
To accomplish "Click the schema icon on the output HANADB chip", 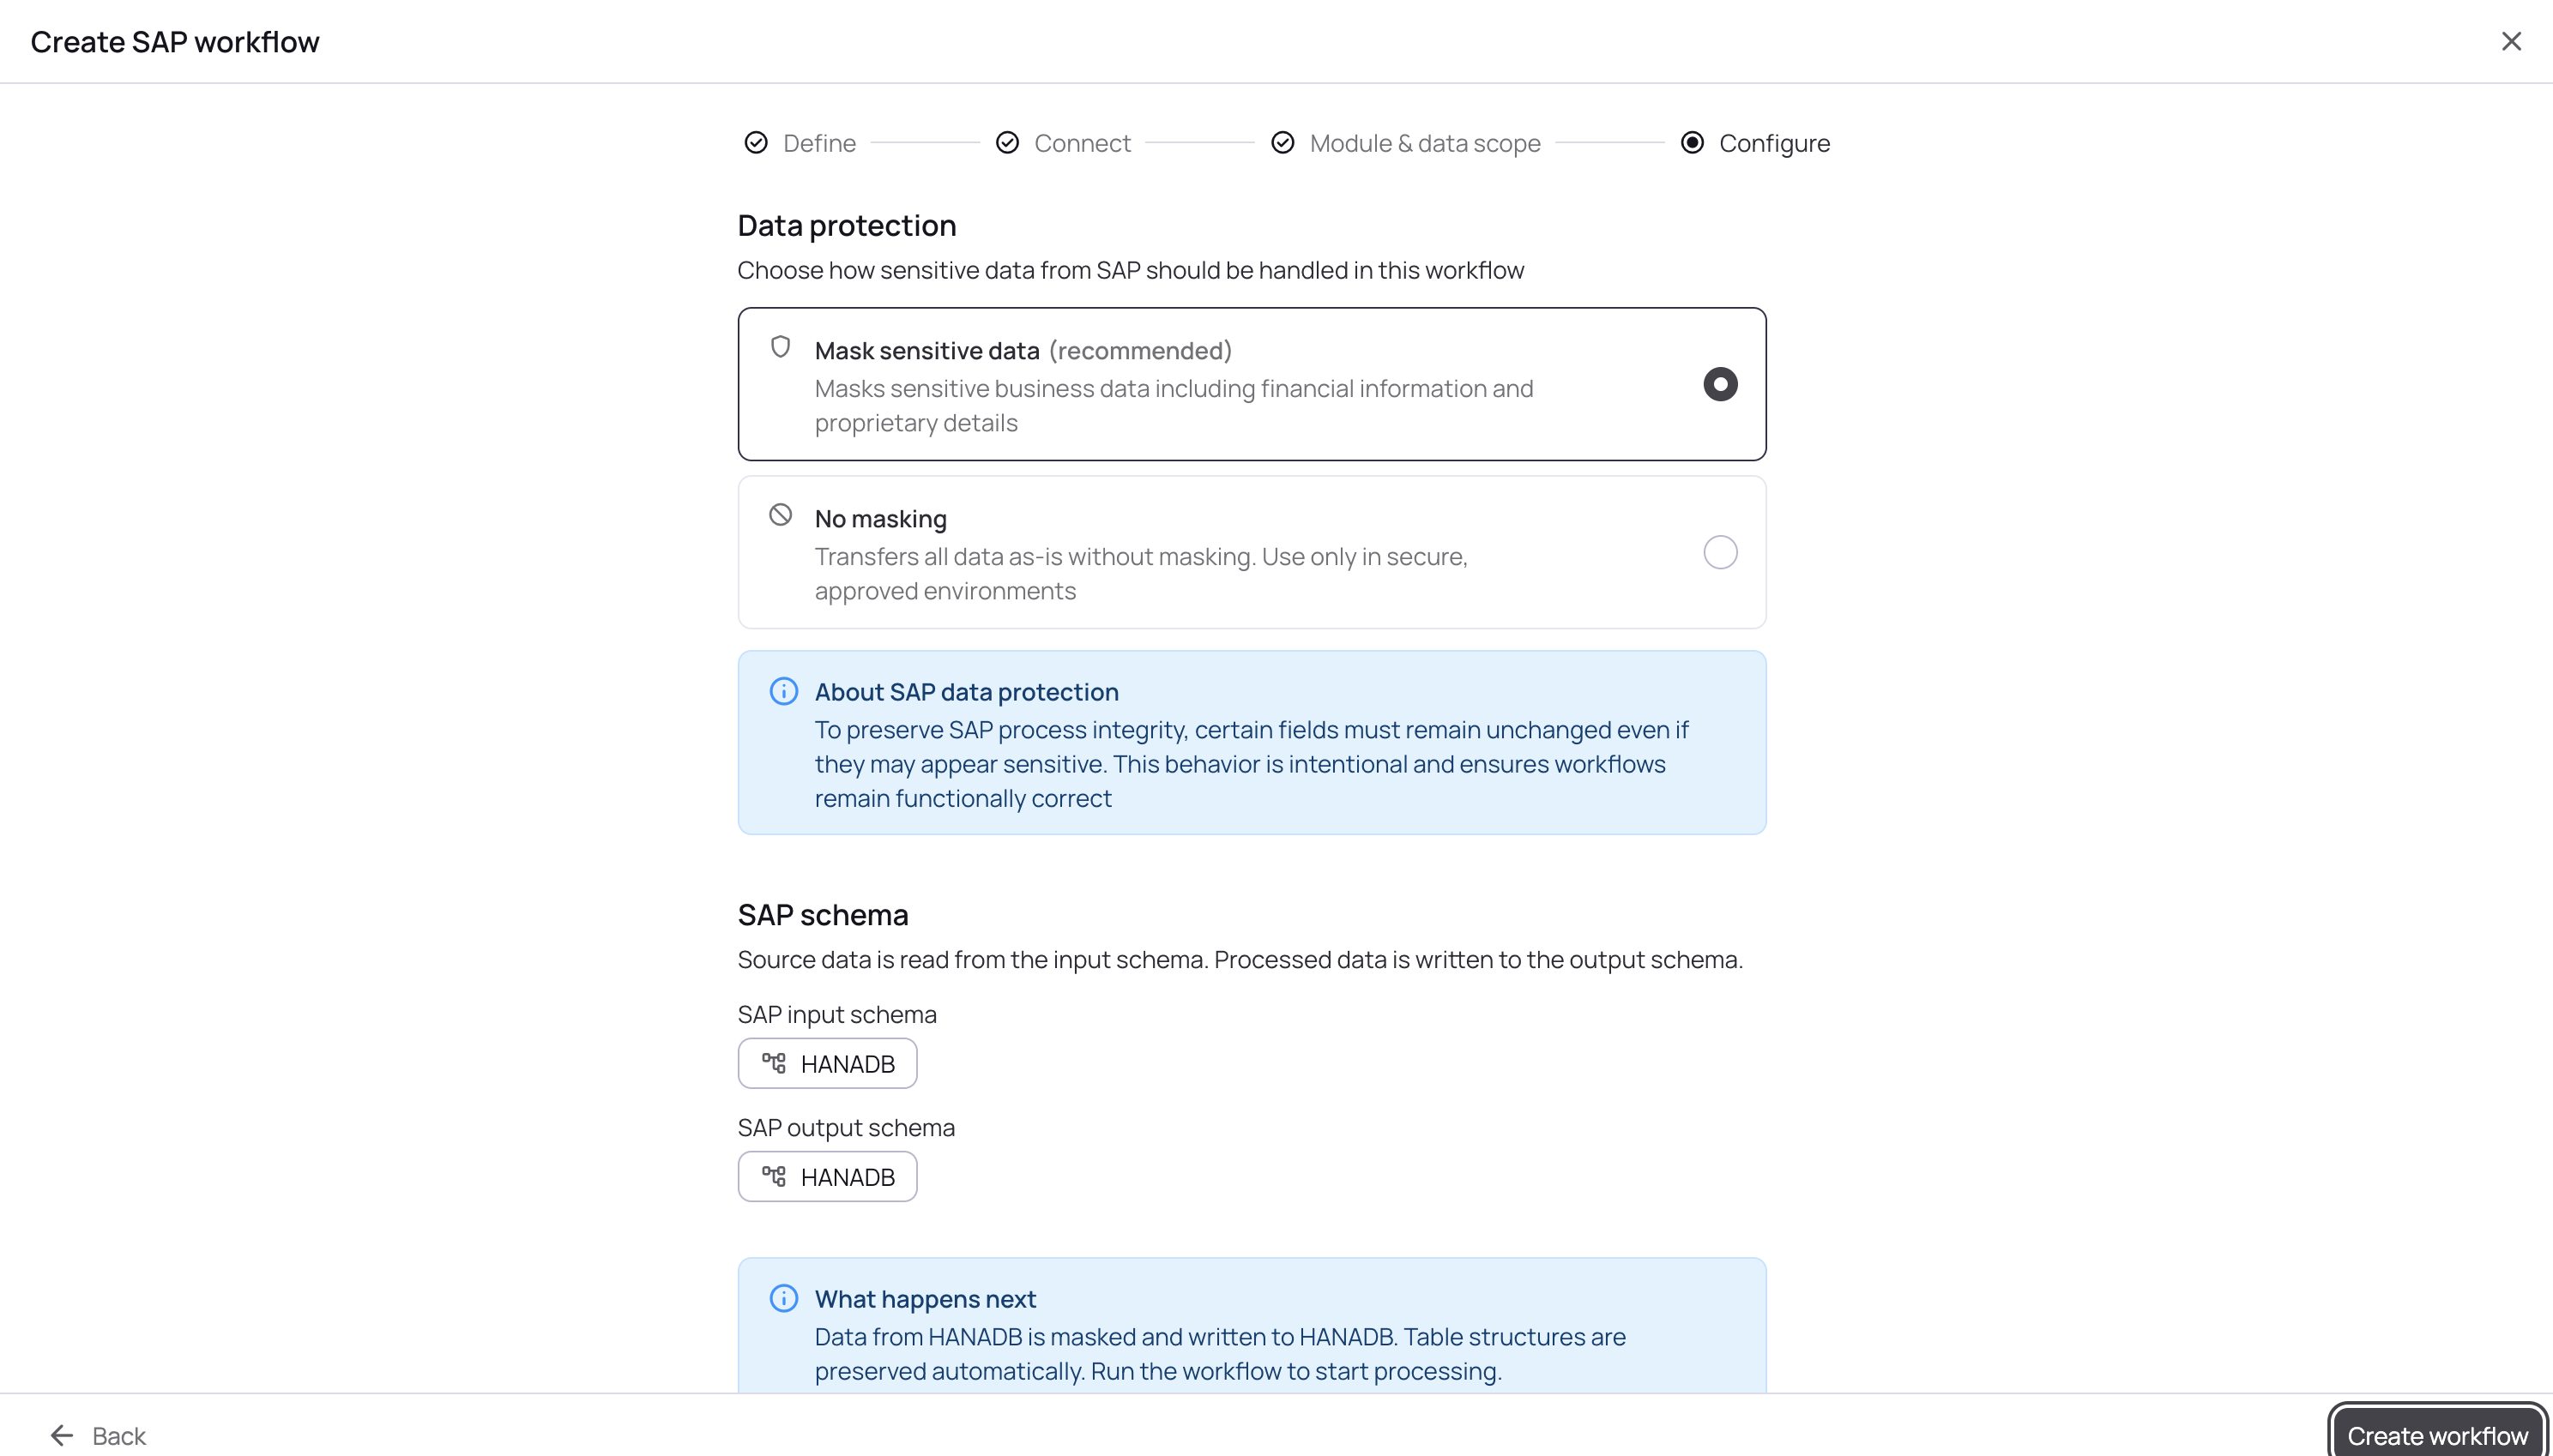I will coord(775,1176).
